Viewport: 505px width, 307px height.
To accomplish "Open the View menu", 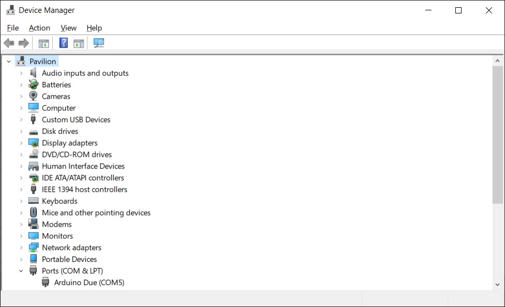I will [68, 28].
